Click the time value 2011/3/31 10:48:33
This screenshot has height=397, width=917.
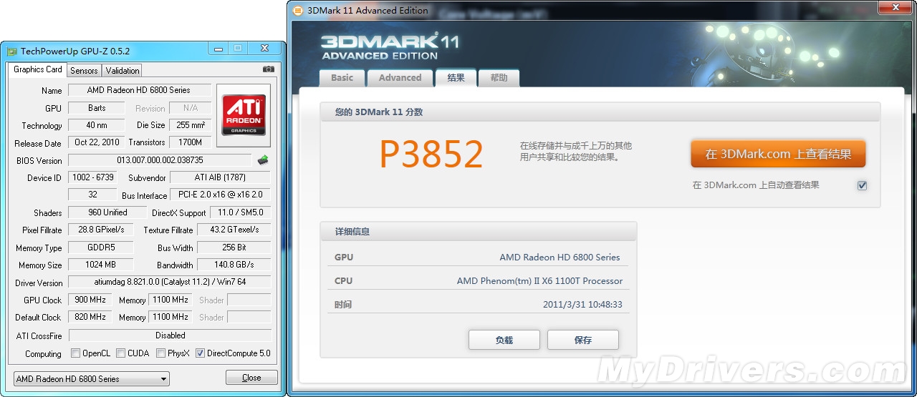582,304
